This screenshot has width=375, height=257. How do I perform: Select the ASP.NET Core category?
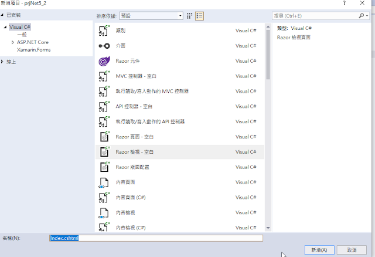coord(33,42)
